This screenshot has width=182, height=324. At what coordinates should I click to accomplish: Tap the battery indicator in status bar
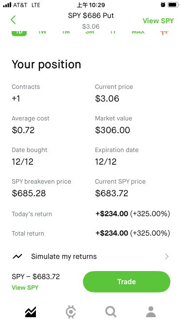[173, 5]
